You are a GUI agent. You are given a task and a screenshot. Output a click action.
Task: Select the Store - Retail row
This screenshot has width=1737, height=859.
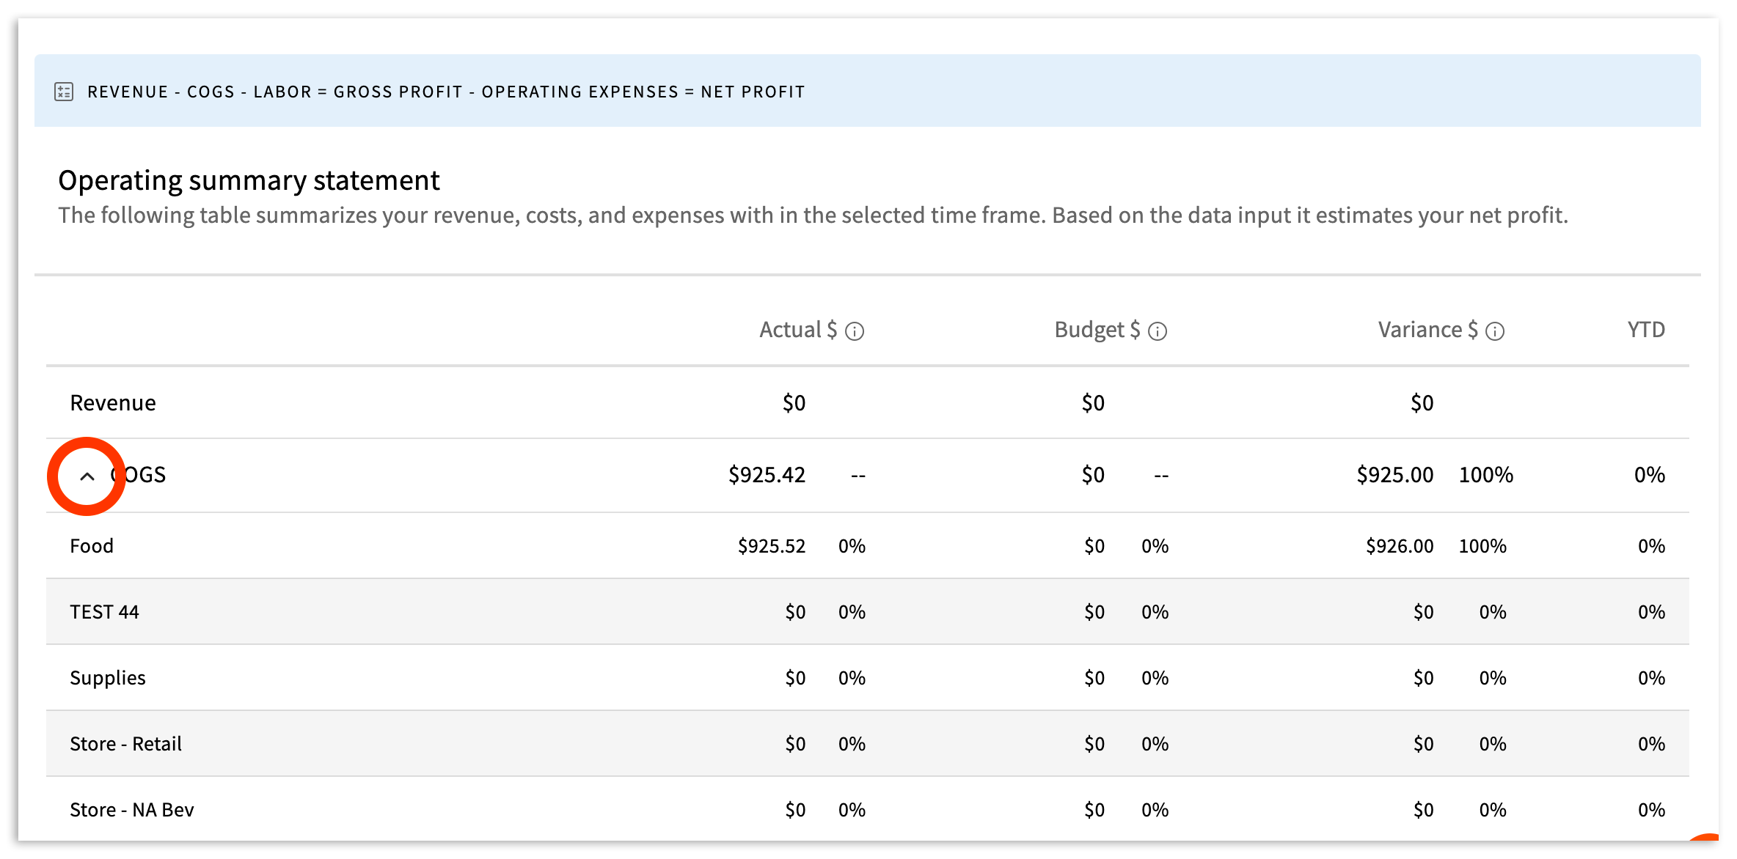point(125,744)
